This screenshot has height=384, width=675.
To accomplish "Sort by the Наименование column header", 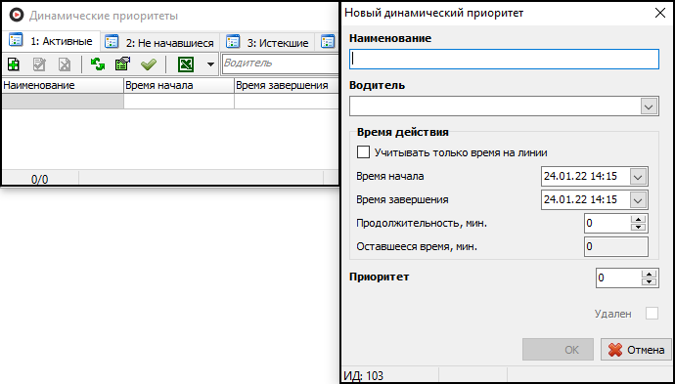I will (x=63, y=85).
